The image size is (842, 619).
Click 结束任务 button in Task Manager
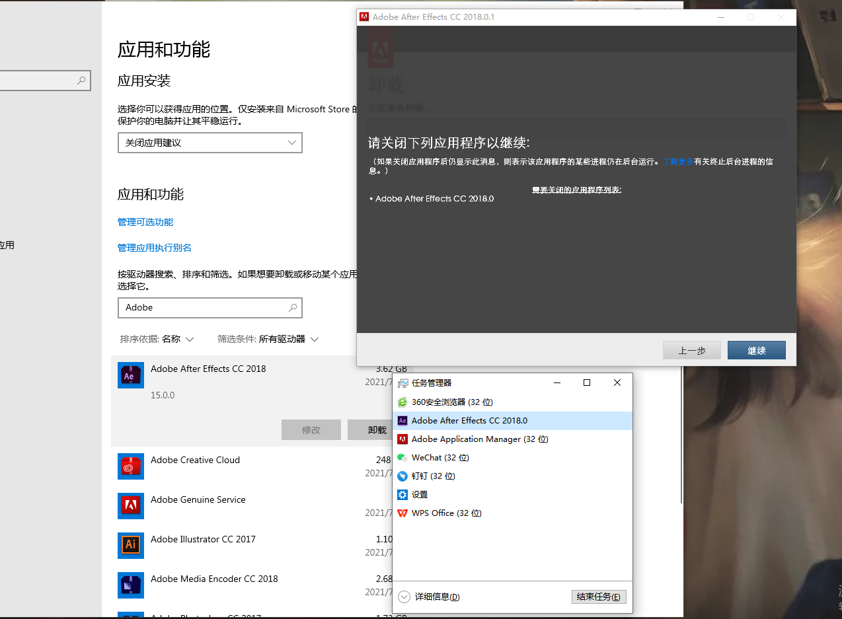point(599,597)
